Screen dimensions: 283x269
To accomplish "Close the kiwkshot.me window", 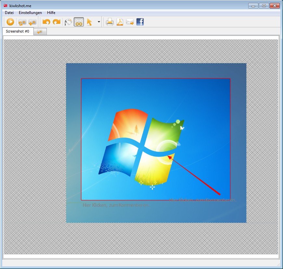I will point(275,6).
